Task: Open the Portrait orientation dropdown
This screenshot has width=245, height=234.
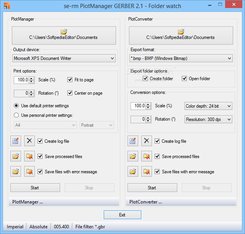Action: pos(97,125)
